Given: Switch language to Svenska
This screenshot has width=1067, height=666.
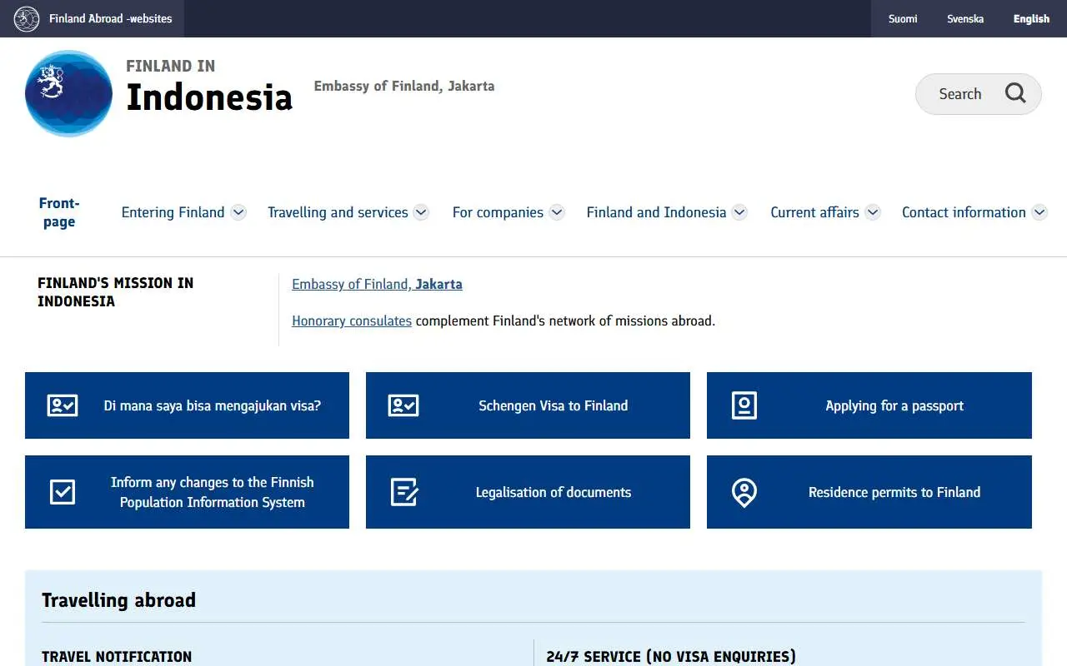Looking at the screenshot, I should coord(965,18).
